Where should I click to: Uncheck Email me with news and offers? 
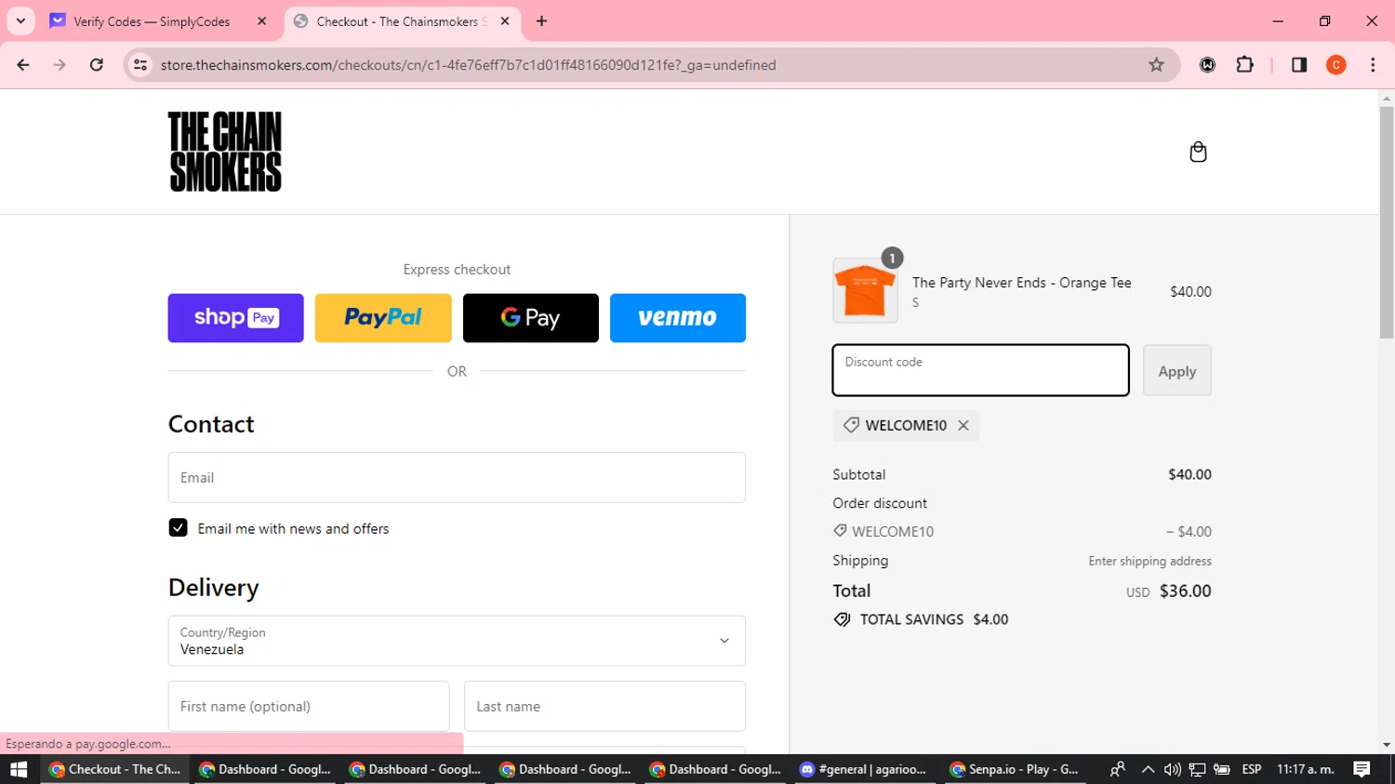[x=178, y=528]
